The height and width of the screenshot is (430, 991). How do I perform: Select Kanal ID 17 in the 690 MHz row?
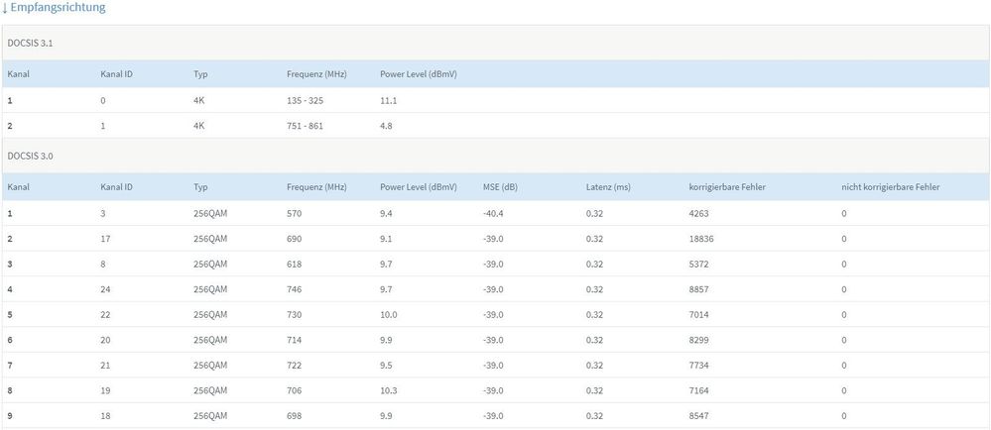pyautogui.click(x=105, y=239)
